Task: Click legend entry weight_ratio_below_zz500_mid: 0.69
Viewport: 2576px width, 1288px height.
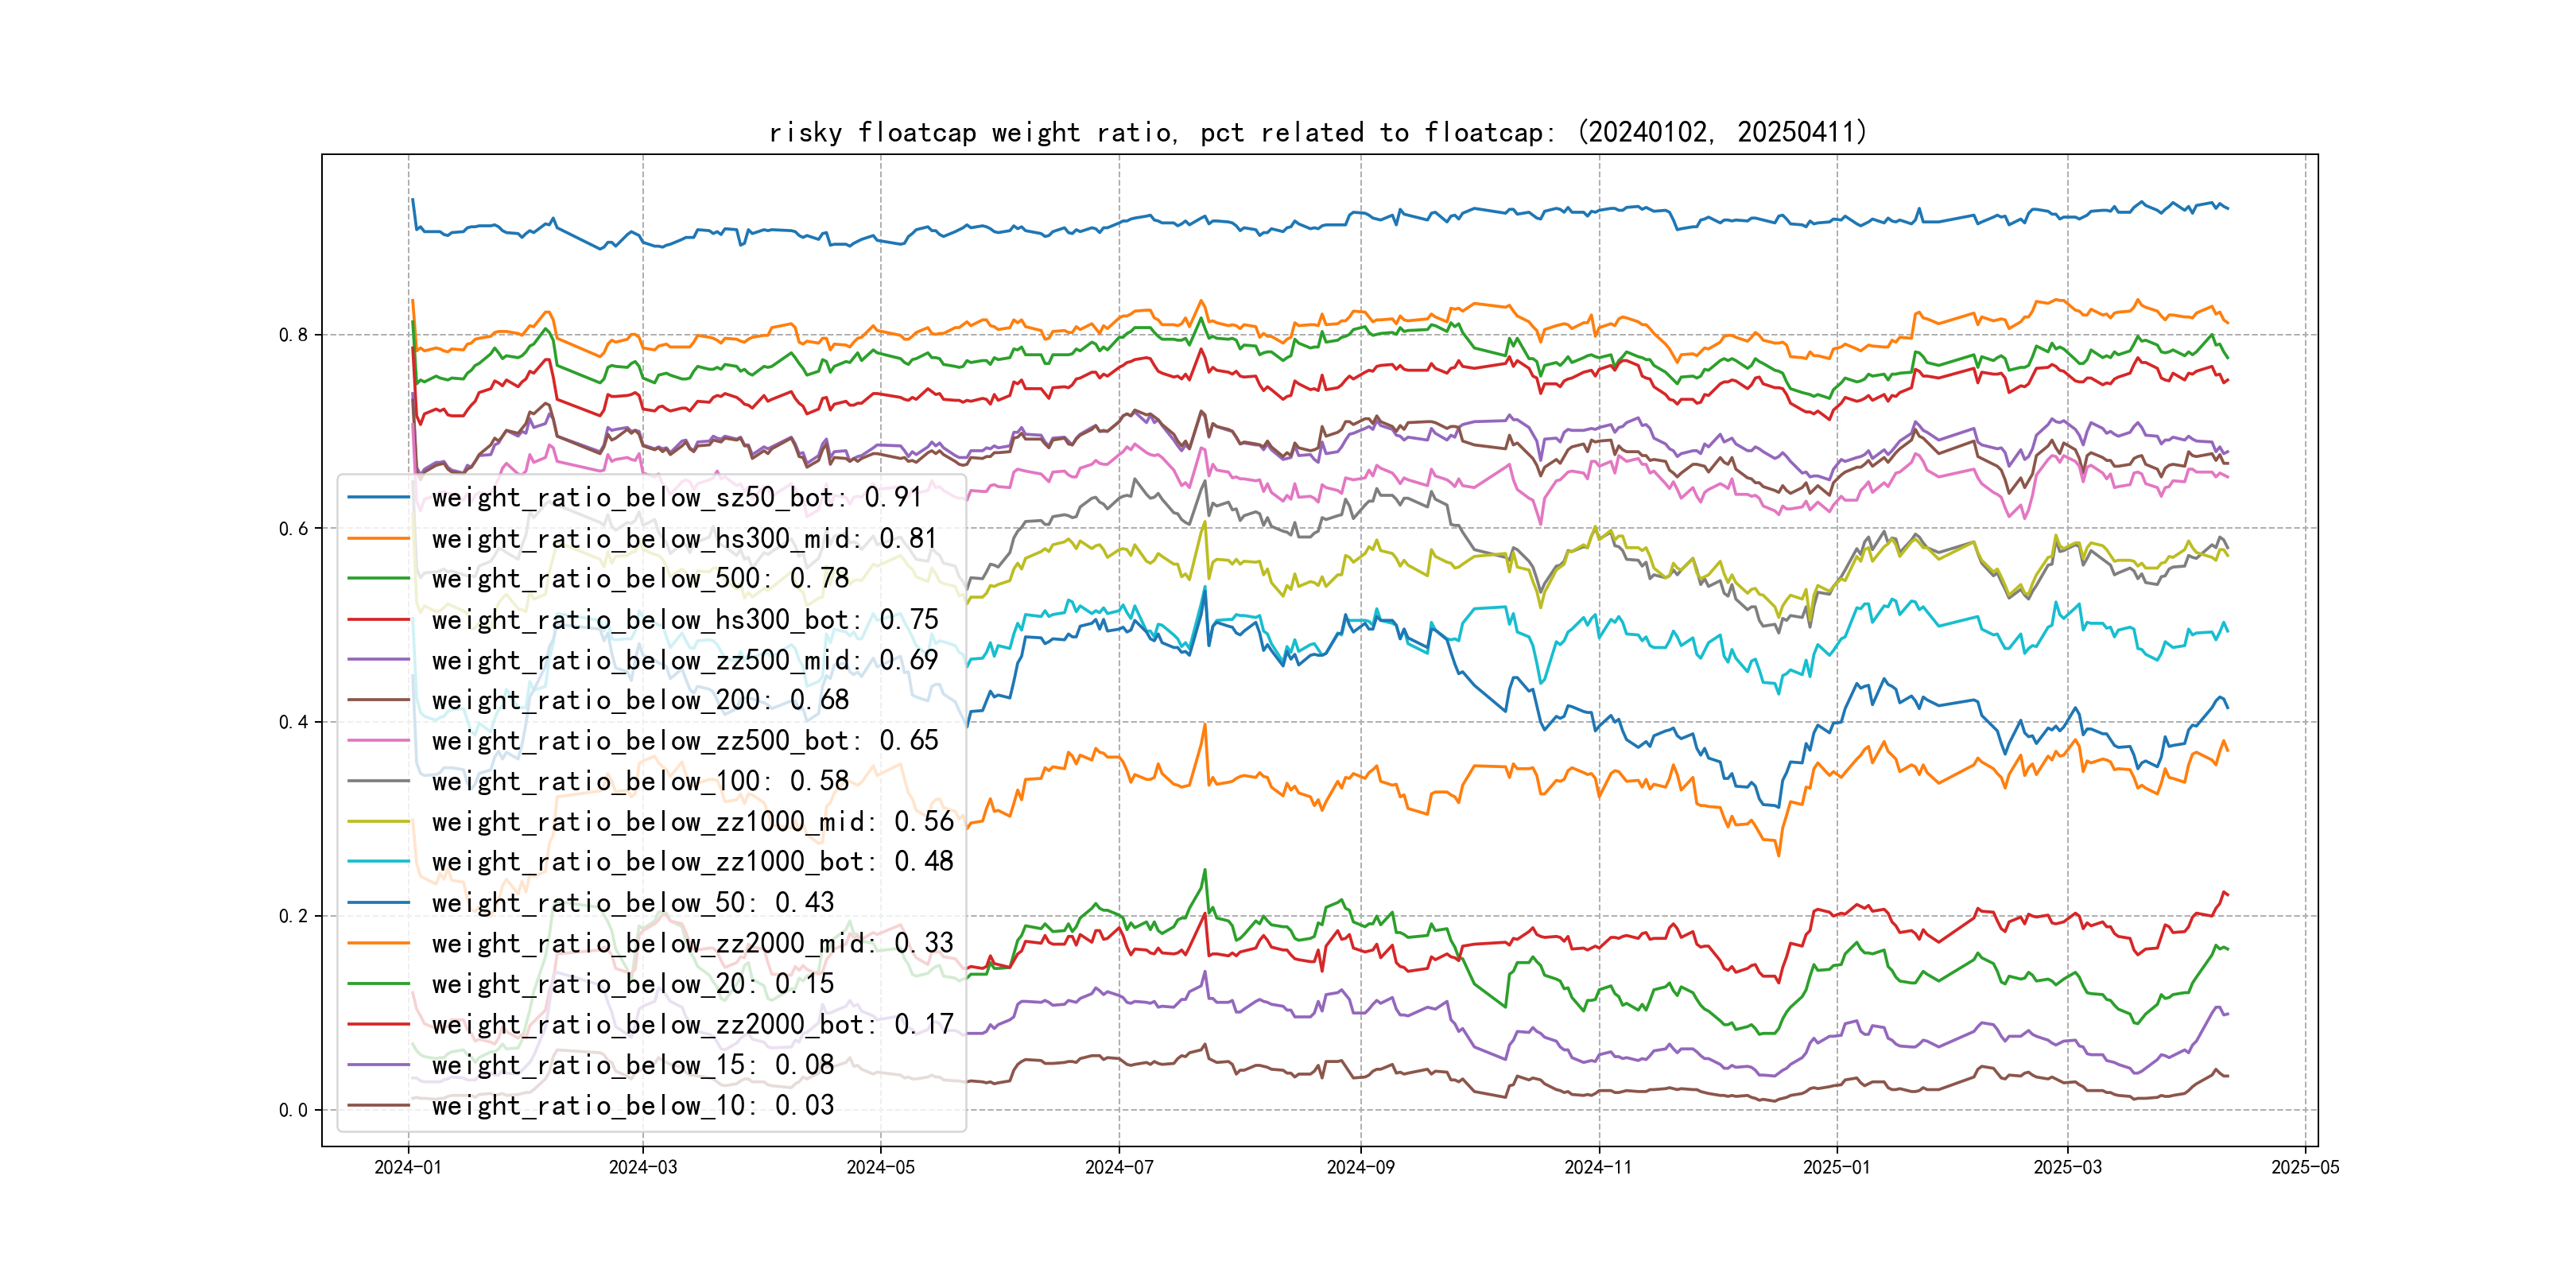Action: pyautogui.click(x=684, y=660)
